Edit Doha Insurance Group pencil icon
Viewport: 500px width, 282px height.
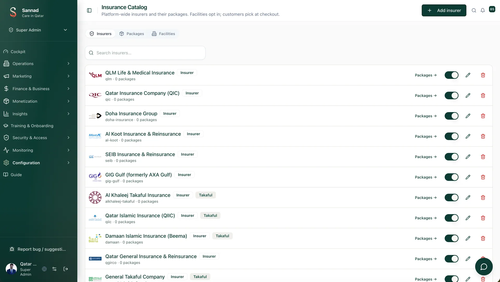click(x=468, y=116)
